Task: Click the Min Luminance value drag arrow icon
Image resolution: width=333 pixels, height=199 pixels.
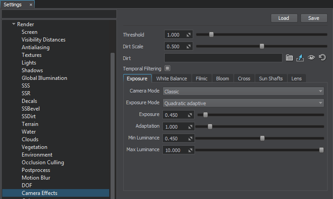Action: [x=190, y=139]
